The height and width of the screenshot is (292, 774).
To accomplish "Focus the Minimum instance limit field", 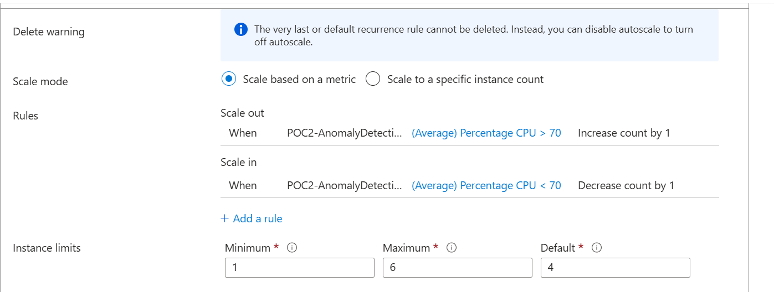I will coord(300,268).
